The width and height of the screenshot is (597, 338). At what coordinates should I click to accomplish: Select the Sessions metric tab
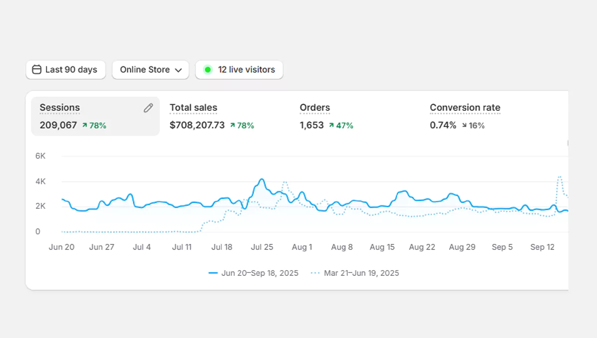tap(60, 108)
